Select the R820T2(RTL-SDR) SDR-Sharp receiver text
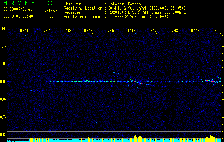224x142 pixels. coord(147,12)
